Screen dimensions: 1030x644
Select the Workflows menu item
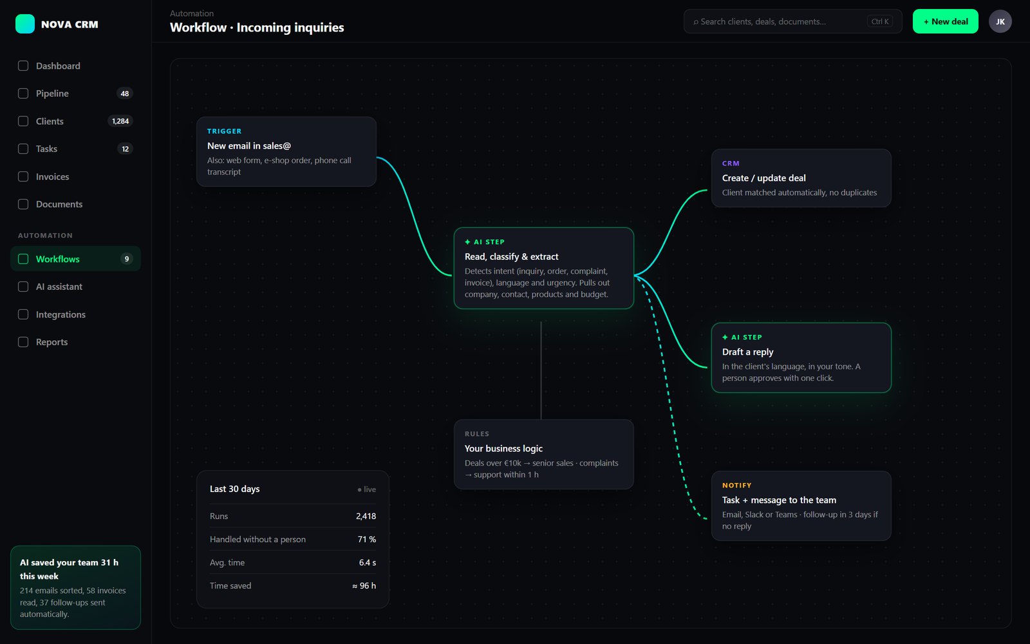(x=75, y=259)
